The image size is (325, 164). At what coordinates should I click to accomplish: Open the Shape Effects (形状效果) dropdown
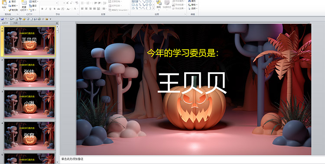[179, 9]
